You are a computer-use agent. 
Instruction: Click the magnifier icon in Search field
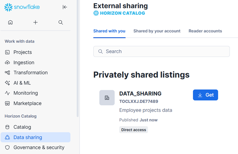(100, 51)
